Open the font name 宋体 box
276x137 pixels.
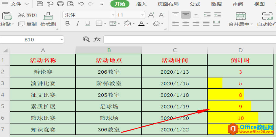[89, 15]
